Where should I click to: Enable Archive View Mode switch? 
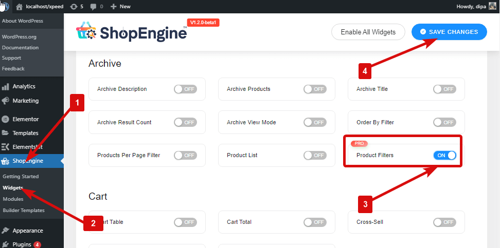(x=315, y=122)
